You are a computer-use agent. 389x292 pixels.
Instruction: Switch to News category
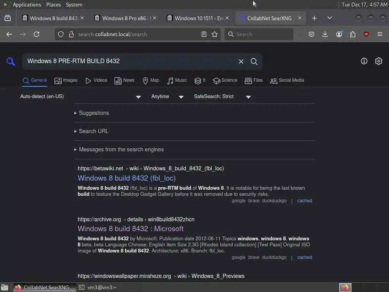[x=124, y=81]
